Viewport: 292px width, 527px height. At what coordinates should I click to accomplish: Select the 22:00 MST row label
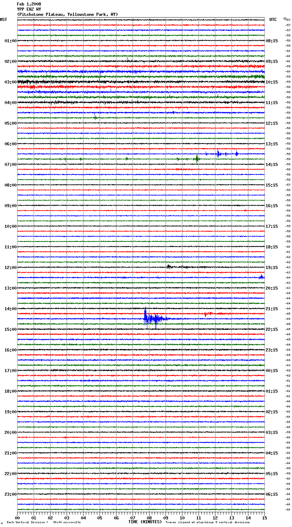(x=11, y=474)
